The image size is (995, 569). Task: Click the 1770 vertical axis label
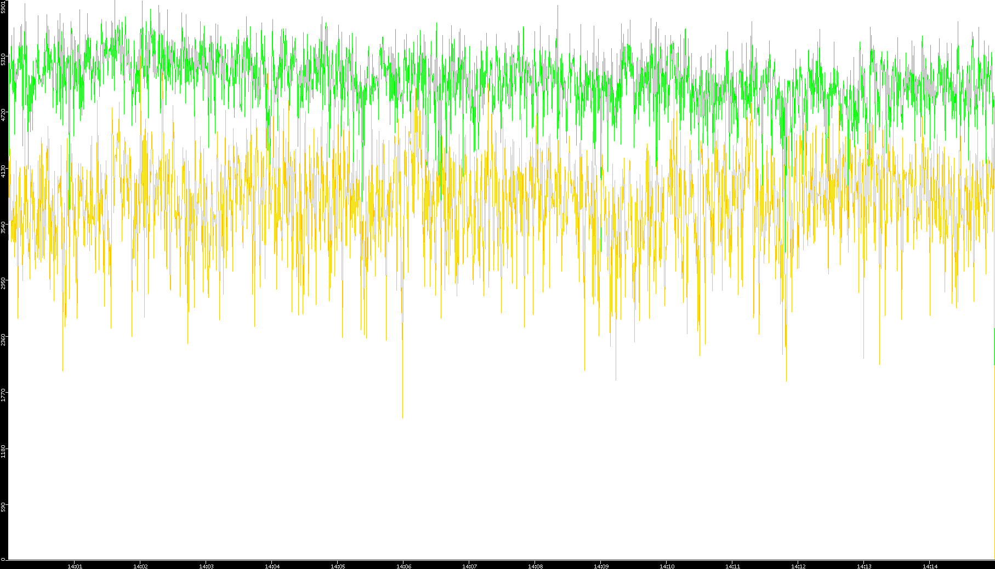point(3,395)
